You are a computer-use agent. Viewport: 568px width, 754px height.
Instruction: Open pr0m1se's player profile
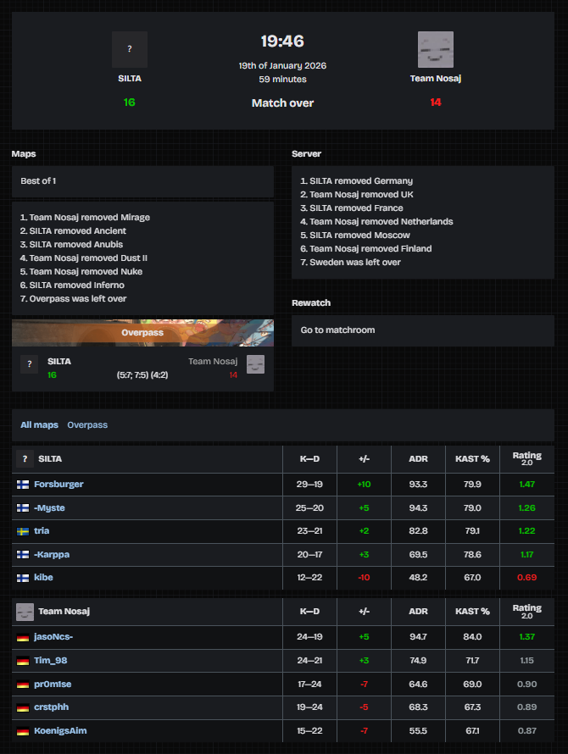pyautogui.click(x=53, y=684)
